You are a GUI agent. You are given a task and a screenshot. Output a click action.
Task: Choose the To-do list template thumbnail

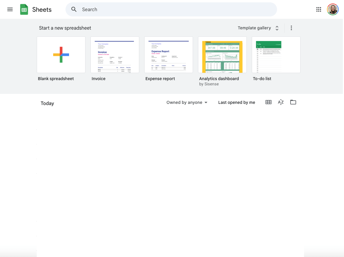pos(276,55)
